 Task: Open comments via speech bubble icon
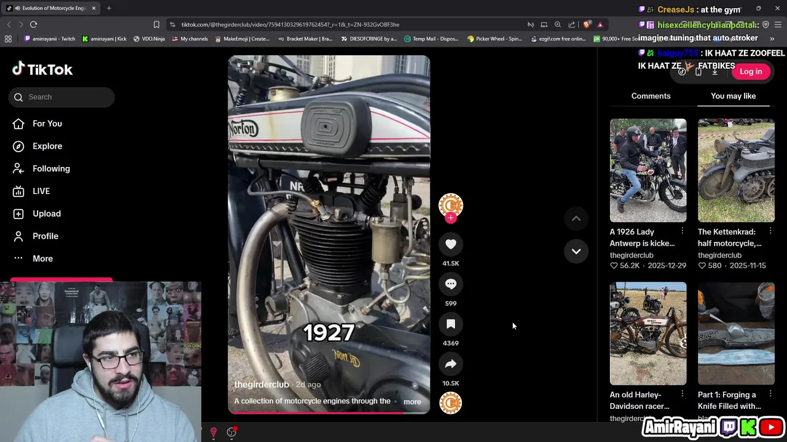451,284
